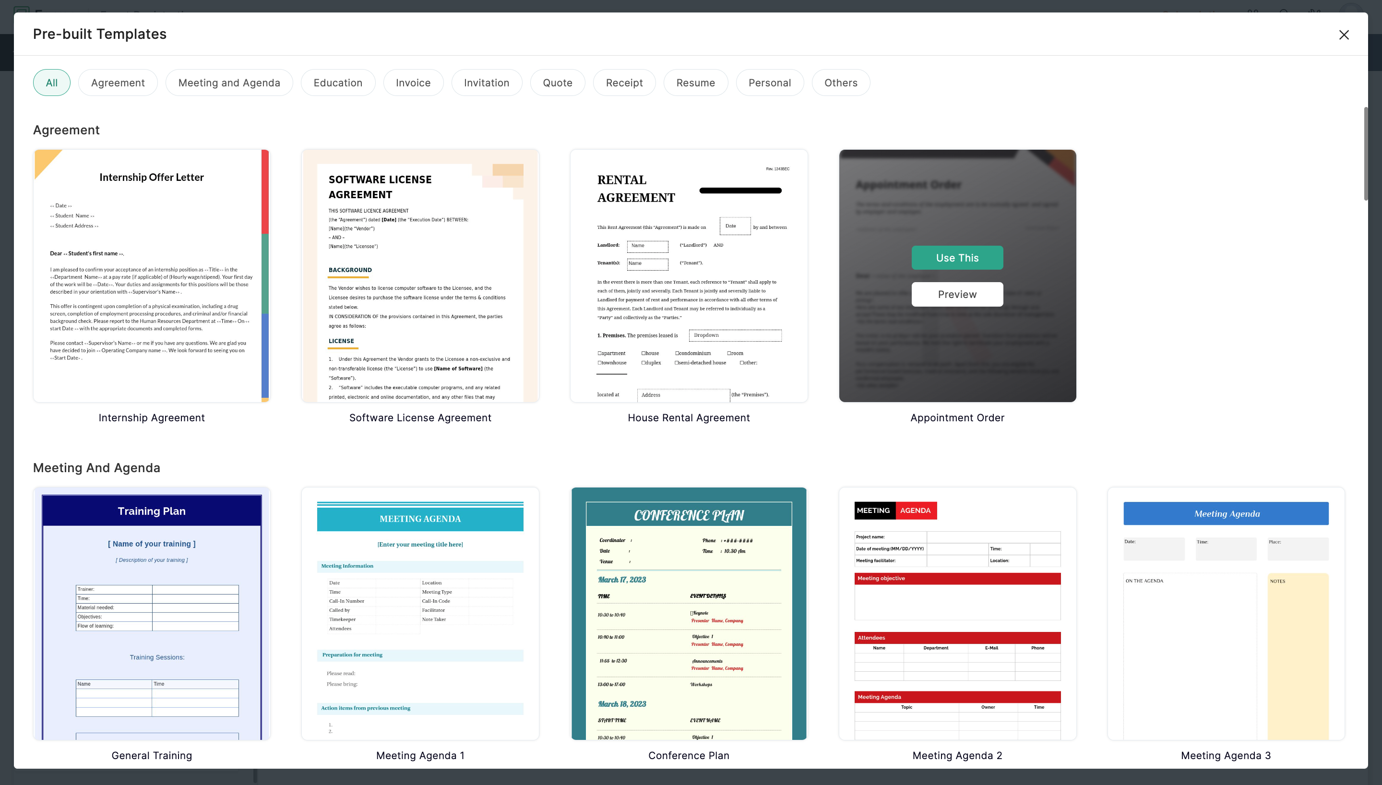Open the Internship Agreement template

[x=151, y=275]
